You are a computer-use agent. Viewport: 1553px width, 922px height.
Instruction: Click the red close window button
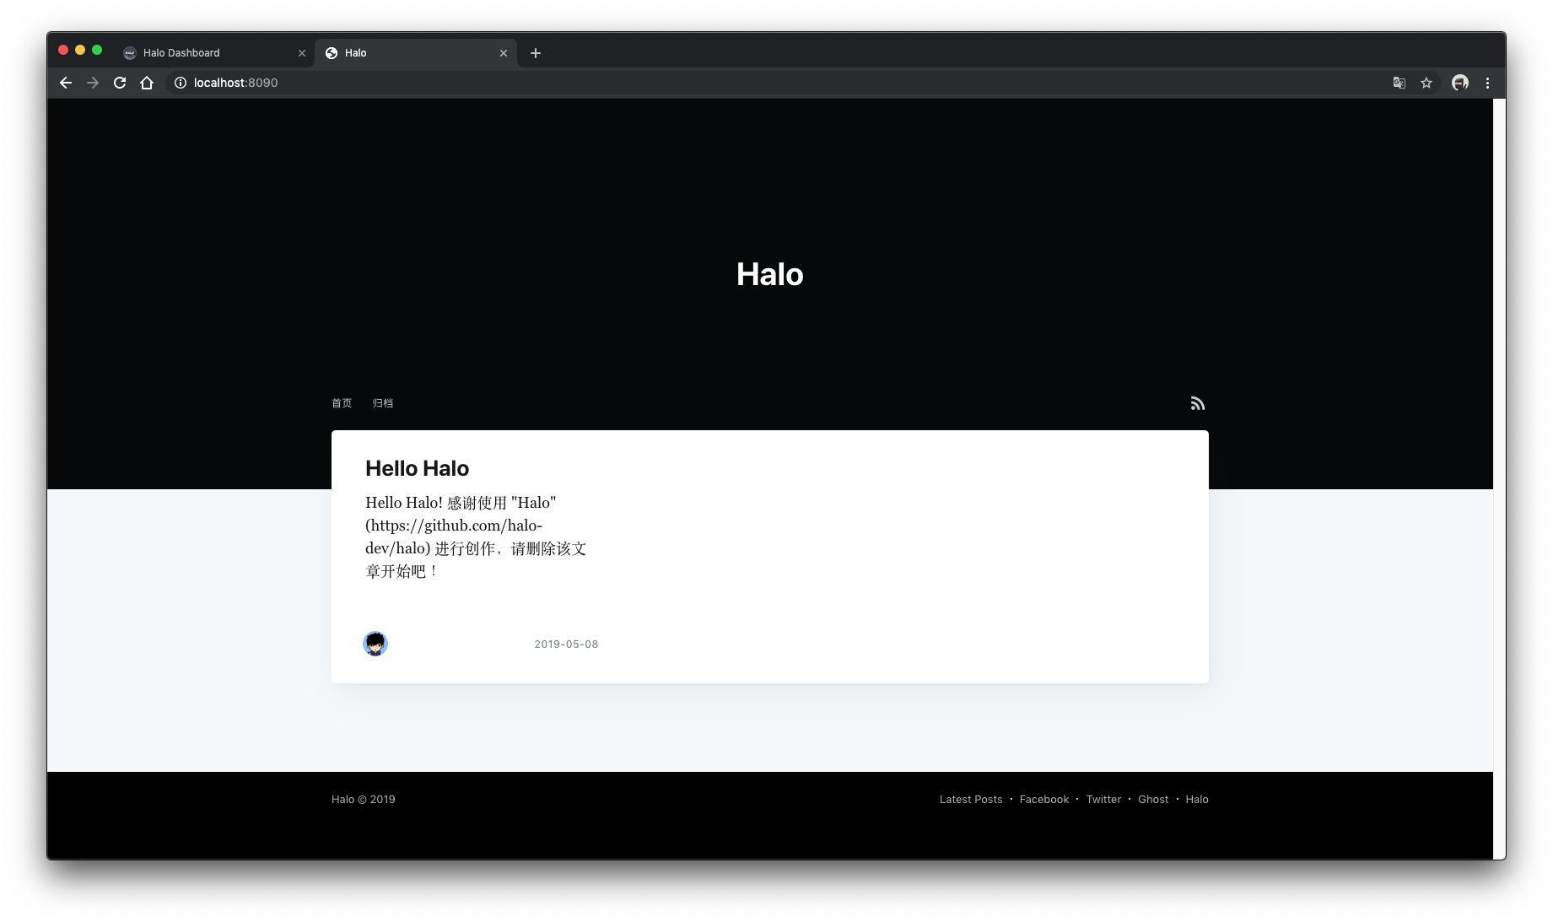point(63,51)
